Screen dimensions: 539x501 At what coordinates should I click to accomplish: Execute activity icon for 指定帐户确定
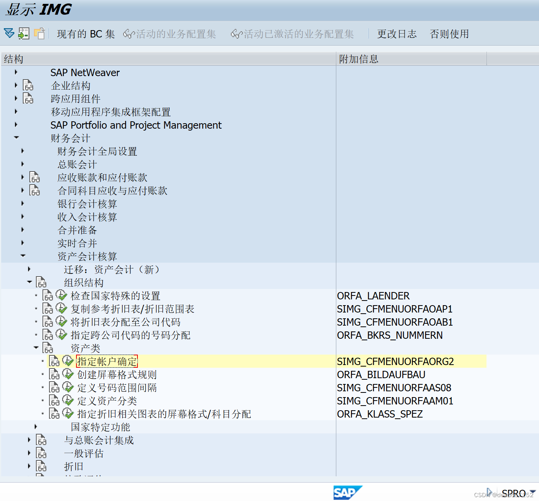pyautogui.click(x=68, y=361)
